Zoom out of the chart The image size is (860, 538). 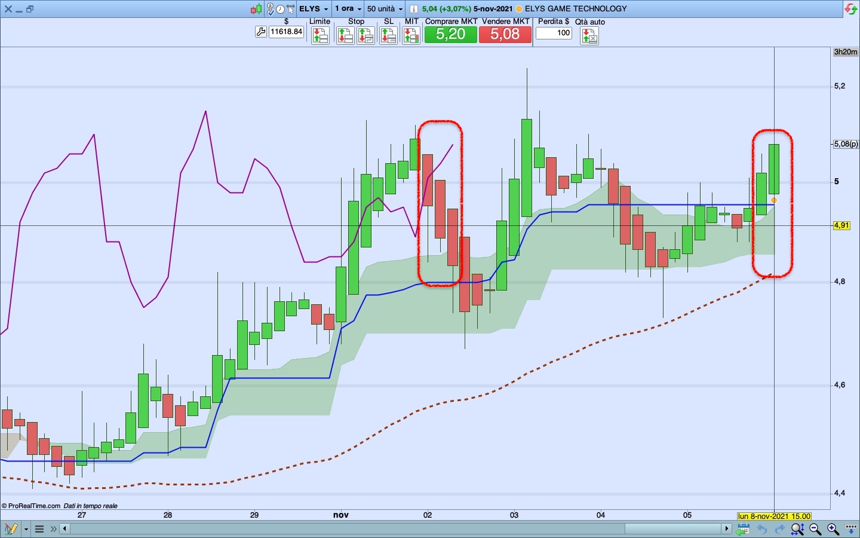click(815, 529)
